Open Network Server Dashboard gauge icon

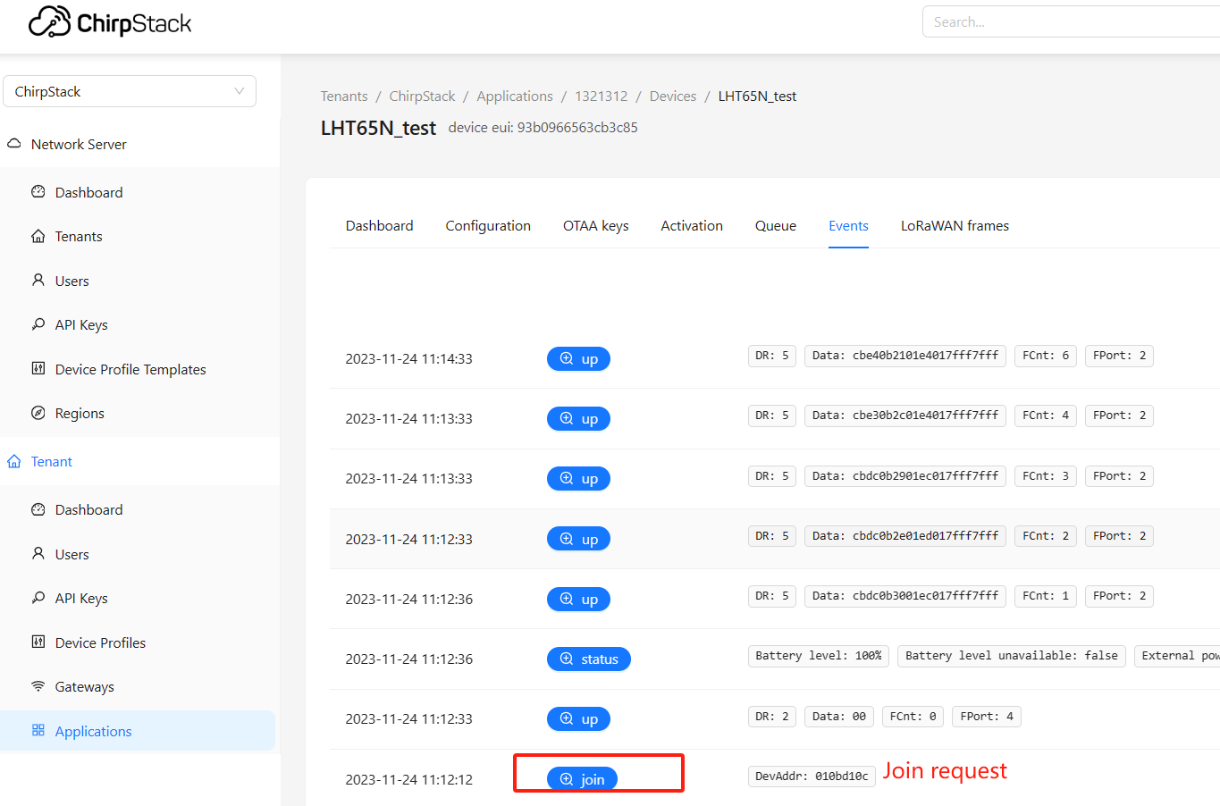38,191
